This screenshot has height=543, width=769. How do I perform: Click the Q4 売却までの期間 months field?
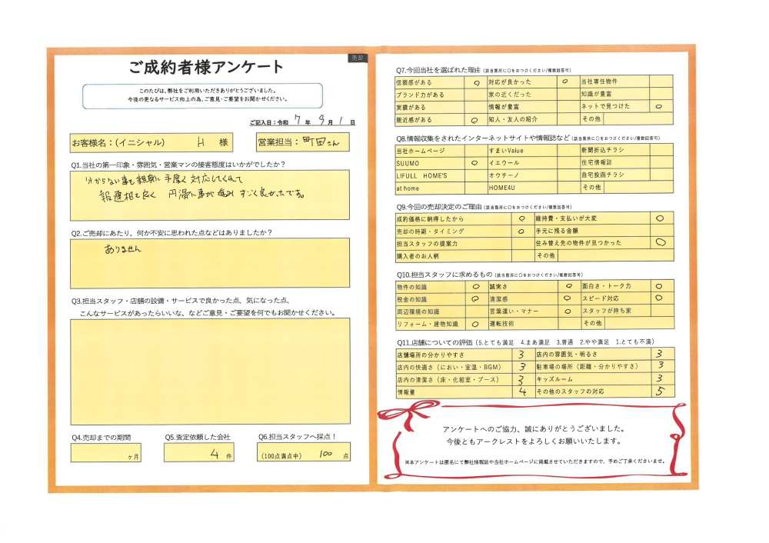coord(105,453)
